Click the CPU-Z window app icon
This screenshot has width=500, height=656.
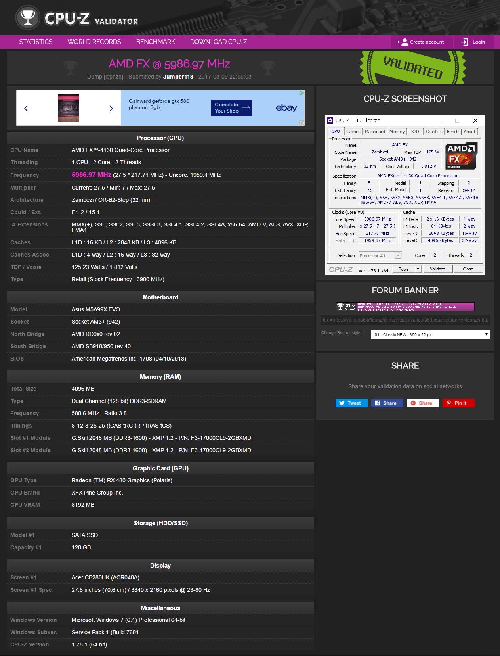[x=330, y=121]
